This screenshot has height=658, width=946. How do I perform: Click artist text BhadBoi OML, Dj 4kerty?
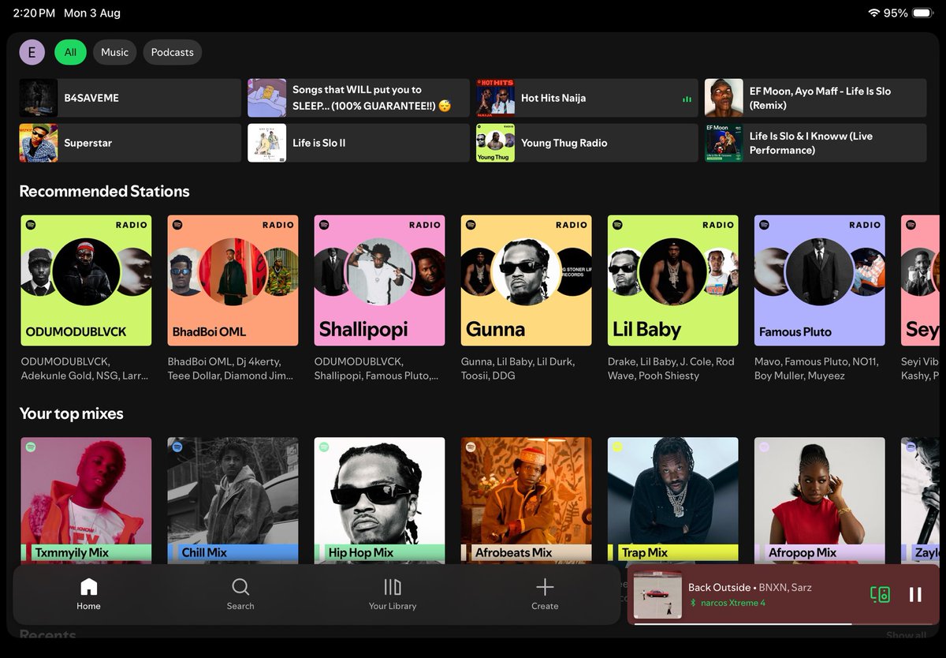230,368
